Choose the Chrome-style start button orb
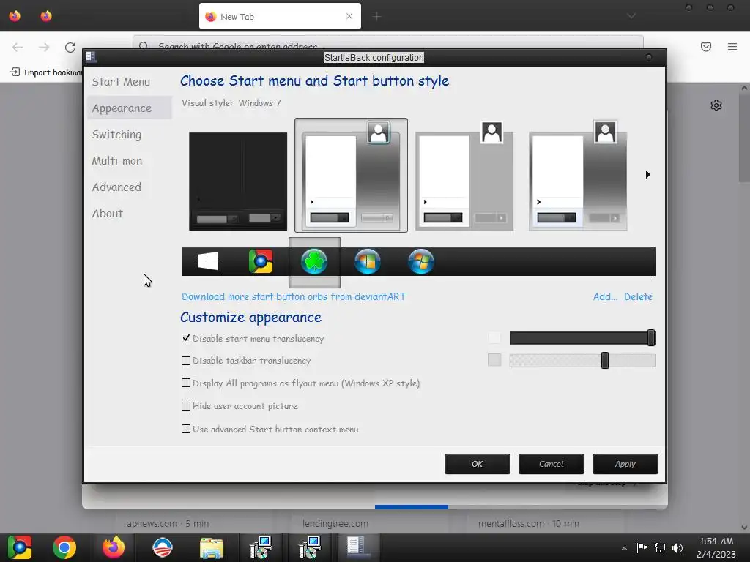 pos(261,261)
